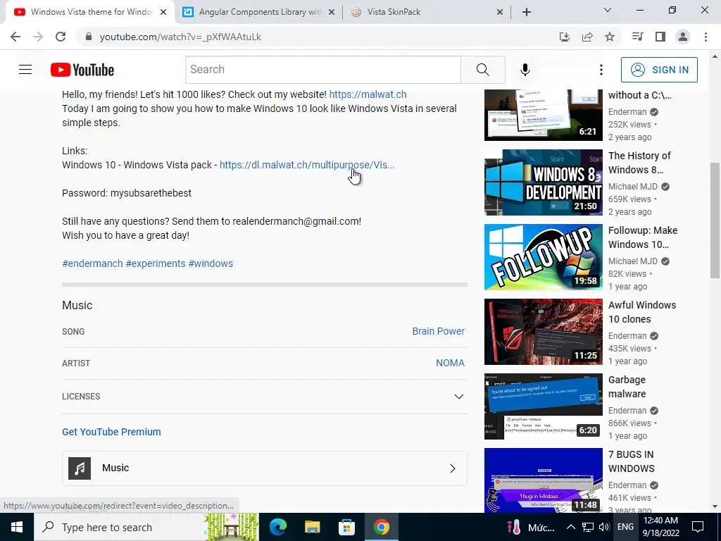Click the #experiments hashtag
The image size is (721, 541).
click(x=156, y=263)
